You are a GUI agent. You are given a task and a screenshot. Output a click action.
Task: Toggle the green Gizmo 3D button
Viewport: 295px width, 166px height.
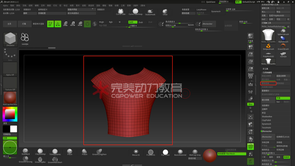click(87, 24)
